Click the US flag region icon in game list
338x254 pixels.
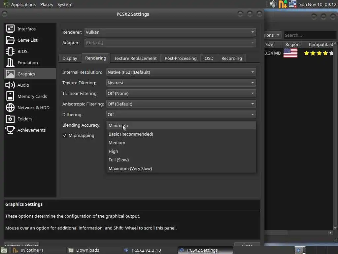click(x=290, y=53)
